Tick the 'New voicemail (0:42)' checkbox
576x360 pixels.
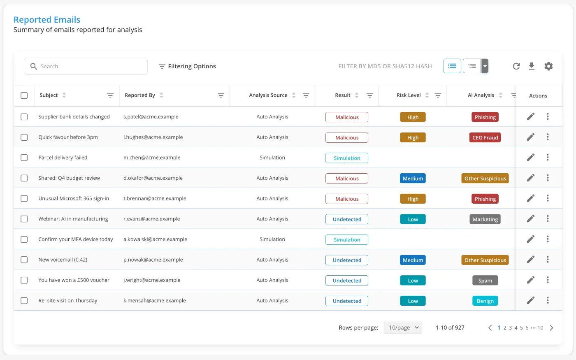click(24, 260)
